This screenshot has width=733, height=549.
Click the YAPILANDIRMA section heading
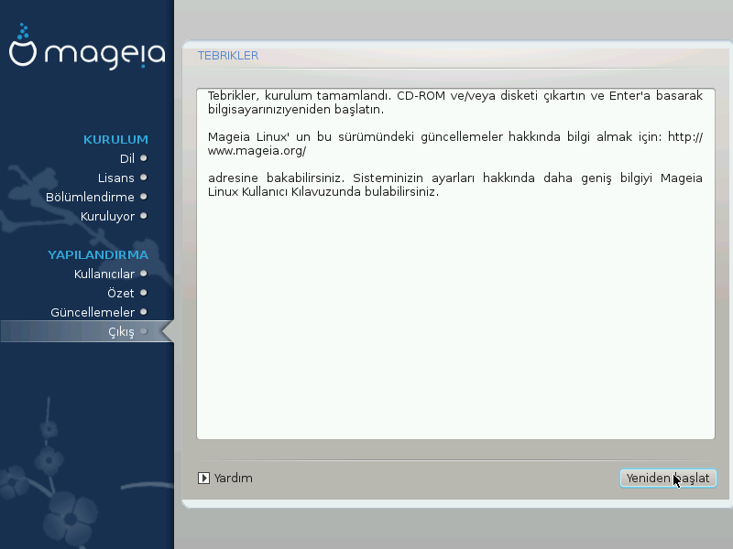click(x=98, y=254)
